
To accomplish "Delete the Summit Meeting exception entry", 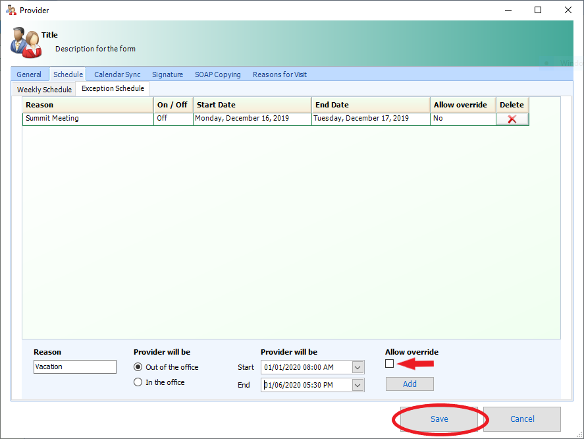I will pos(512,119).
